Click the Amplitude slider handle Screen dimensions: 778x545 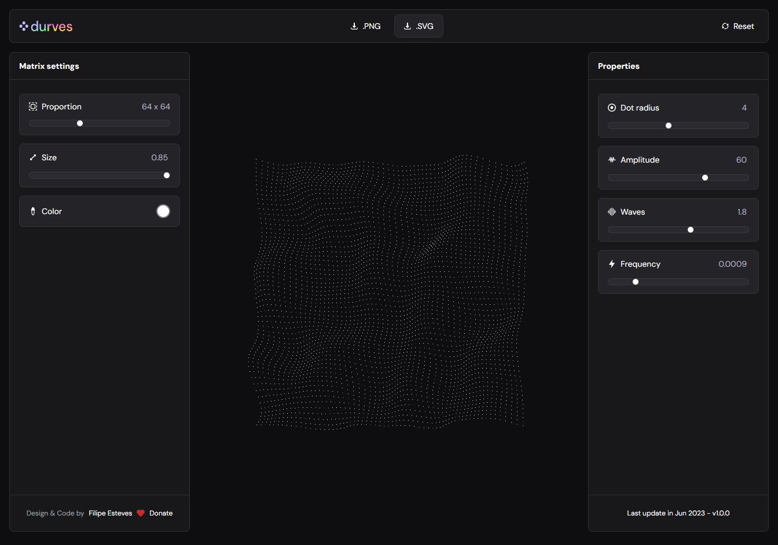point(705,178)
